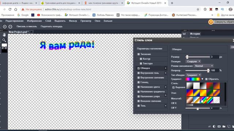Click the adjustment layer half-circle icon
Image resolution: width=234 pixels, height=131 pixels.
214,127
